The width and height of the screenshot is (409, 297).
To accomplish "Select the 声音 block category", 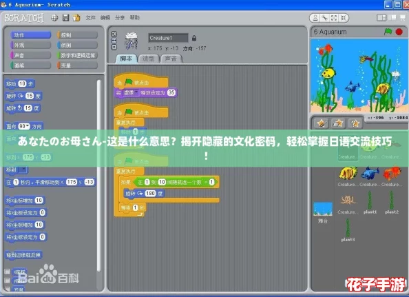I will point(30,55).
